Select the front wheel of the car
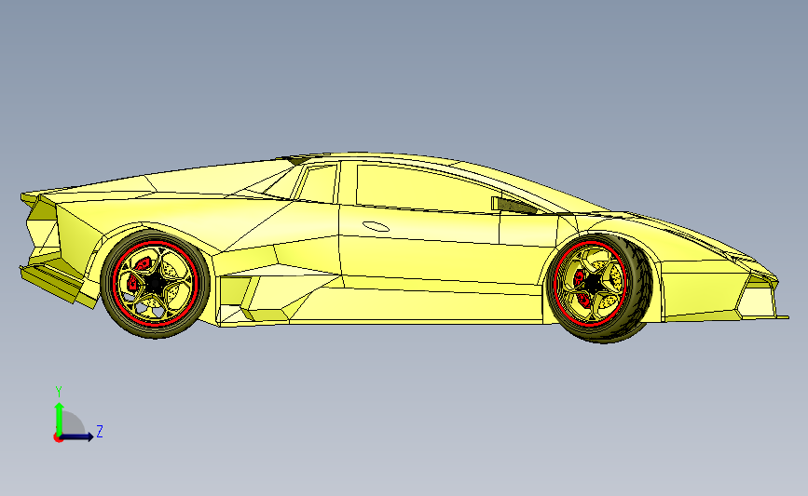Screen dimensions: 808x496 coord(600,288)
